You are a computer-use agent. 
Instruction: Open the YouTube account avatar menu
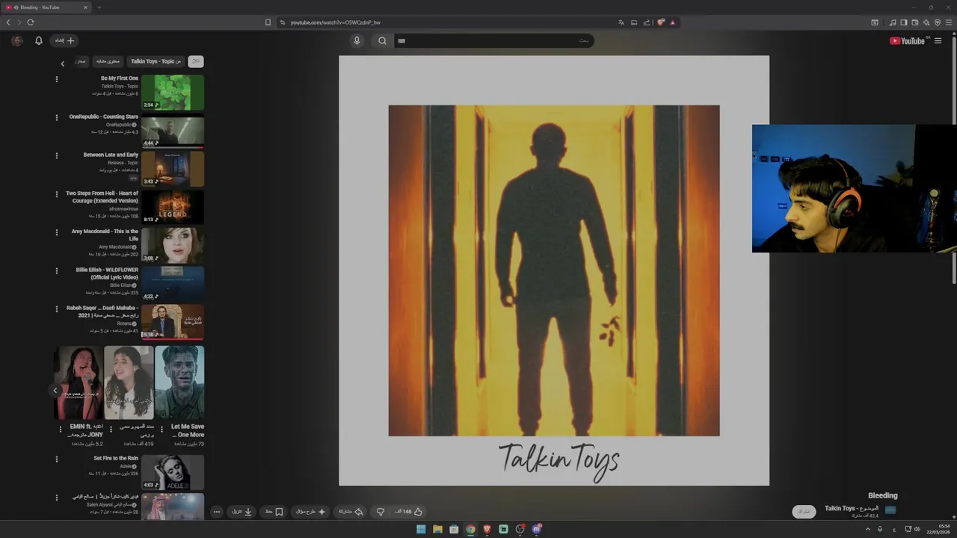tap(17, 41)
